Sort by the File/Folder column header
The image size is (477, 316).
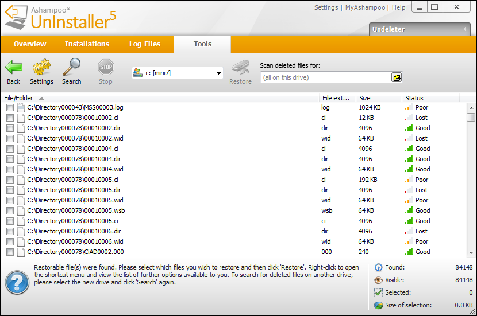click(160, 98)
